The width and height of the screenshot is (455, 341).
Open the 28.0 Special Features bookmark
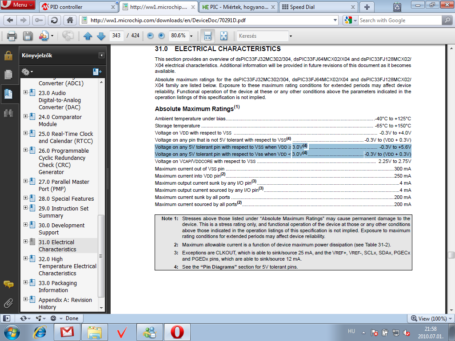point(66,198)
